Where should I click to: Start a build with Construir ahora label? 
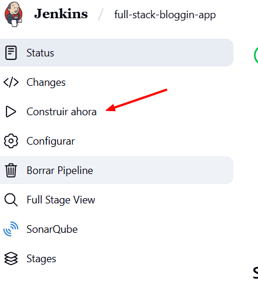[x=62, y=112]
